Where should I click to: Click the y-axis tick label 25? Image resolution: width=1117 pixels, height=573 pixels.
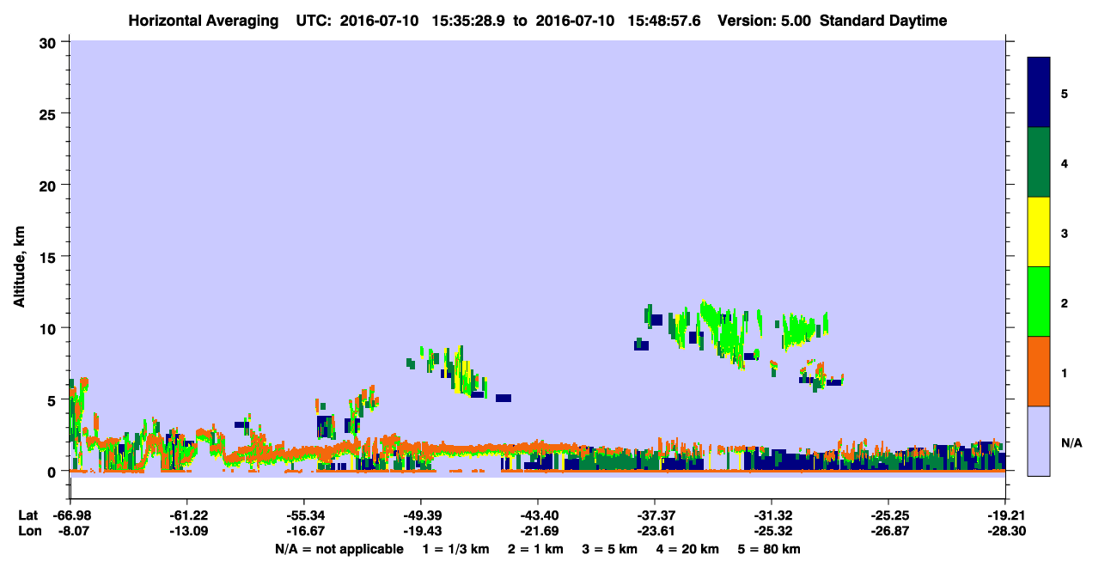tap(50, 113)
